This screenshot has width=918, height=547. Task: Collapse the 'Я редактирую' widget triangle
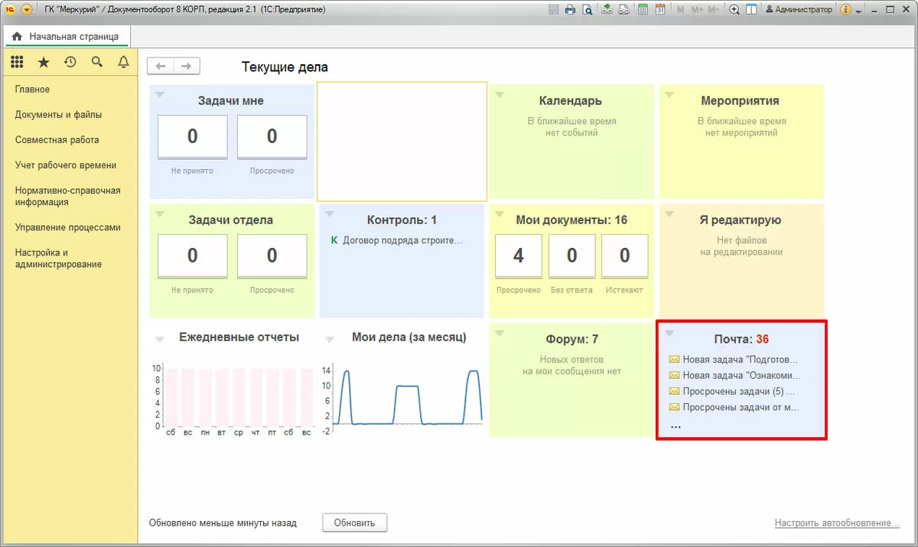coord(669,214)
